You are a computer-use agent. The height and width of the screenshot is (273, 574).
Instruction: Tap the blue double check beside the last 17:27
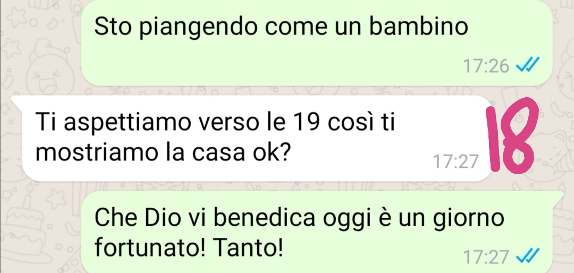point(527,256)
